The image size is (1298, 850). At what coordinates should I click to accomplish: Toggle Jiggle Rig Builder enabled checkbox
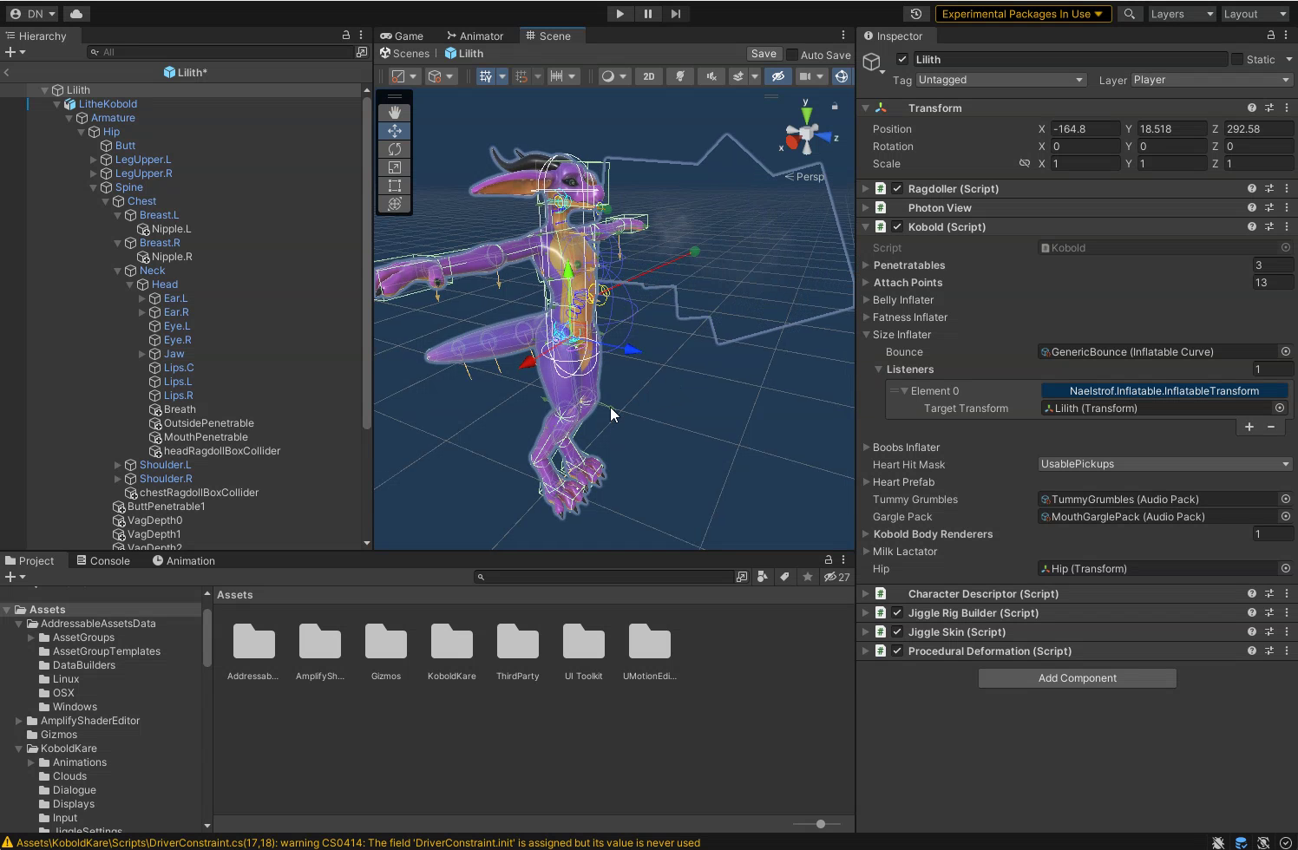[x=897, y=613]
